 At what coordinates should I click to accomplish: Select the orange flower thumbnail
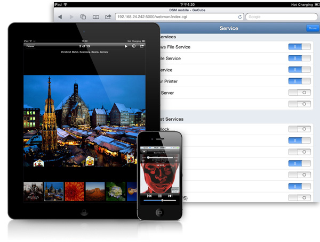click(x=74, y=191)
